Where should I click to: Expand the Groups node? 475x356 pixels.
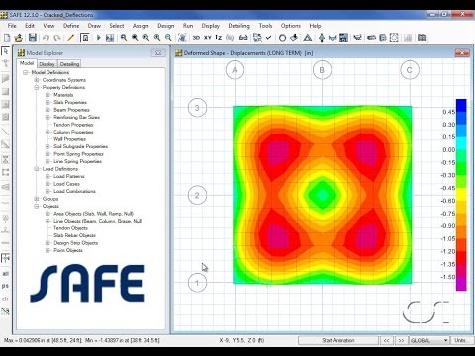coord(37,199)
